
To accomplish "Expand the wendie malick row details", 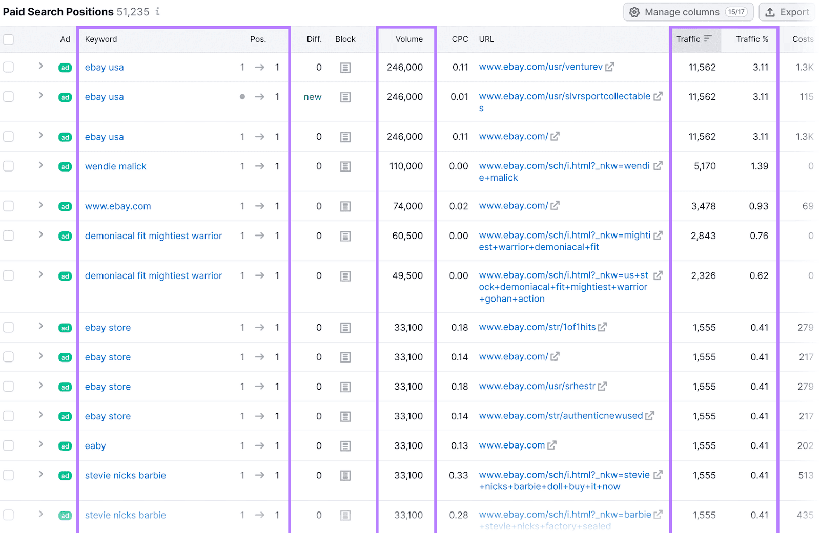I will tap(41, 165).
